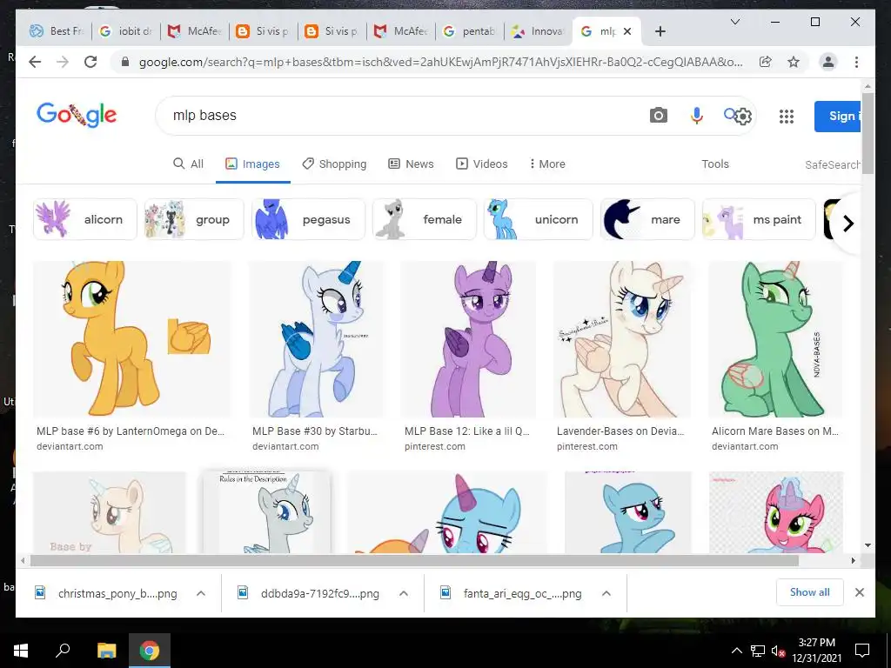Open purple MLP Base 12 image

click(468, 339)
